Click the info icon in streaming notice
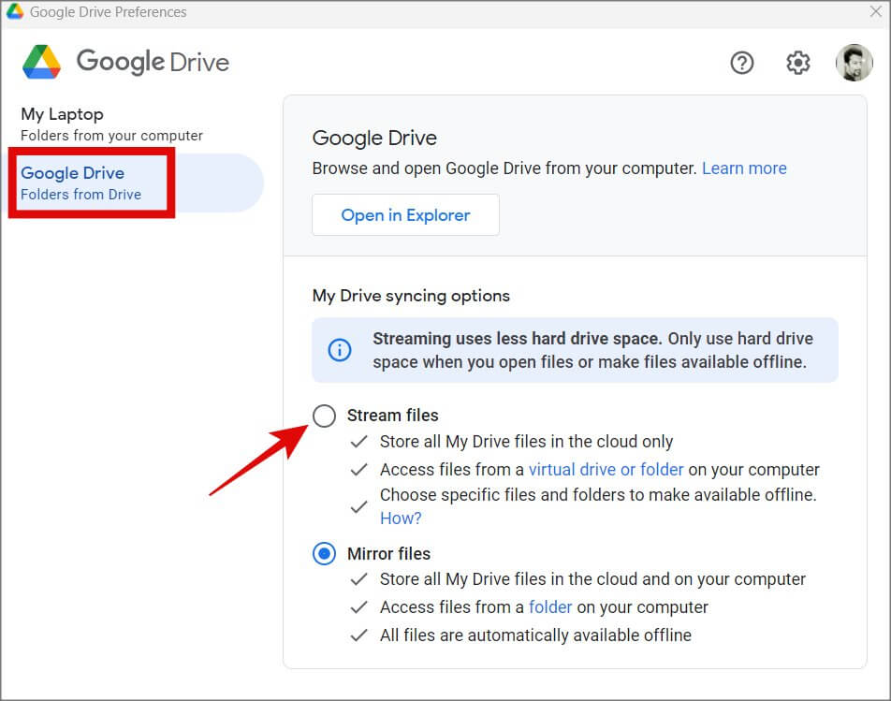 tap(339, 349)
